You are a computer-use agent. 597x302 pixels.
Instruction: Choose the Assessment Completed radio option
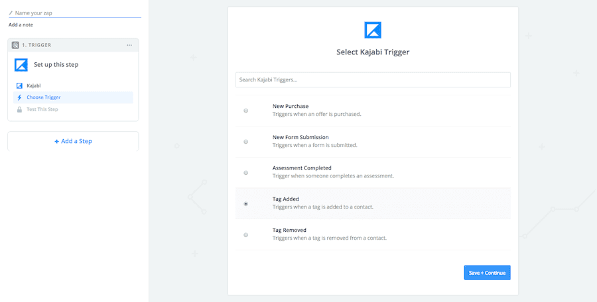click(246, 173)
